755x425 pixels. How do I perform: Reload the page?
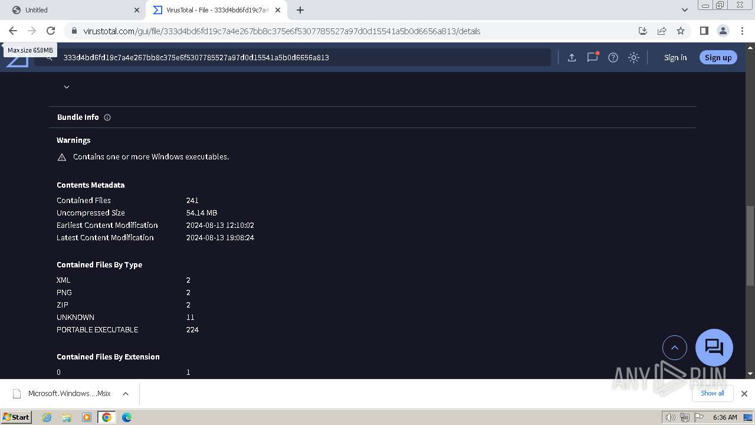click(x=51, y=31)
